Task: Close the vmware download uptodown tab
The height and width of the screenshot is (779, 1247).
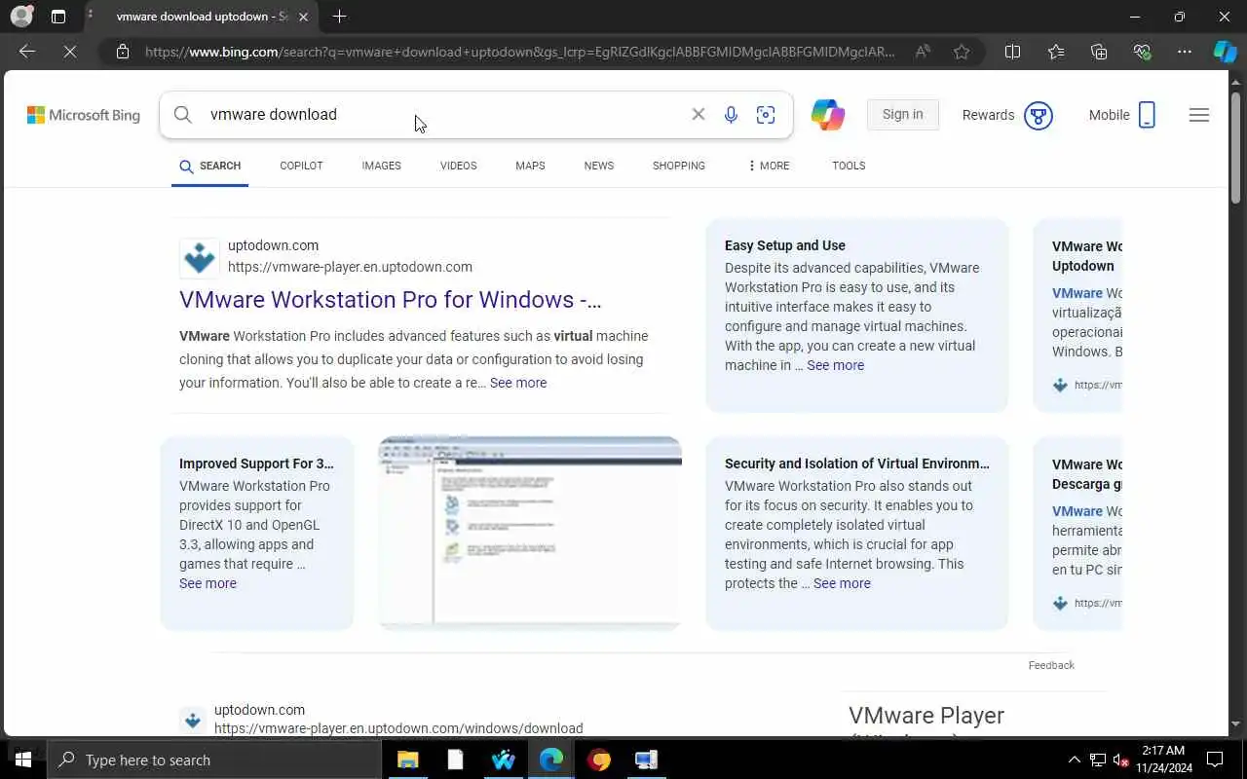Action: pos(303,17)
